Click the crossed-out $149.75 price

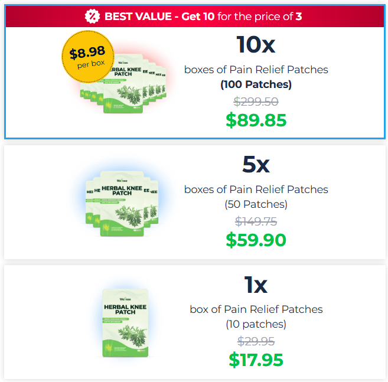tap(256, 221)
